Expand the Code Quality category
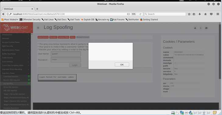Screen dimensions: 222x115 point(15,58)
